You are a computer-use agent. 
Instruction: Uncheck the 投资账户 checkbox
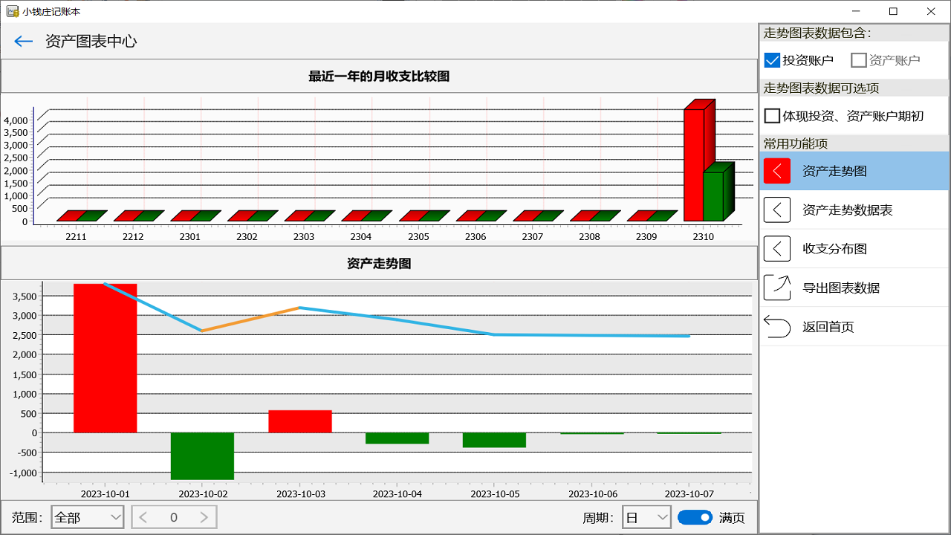[x=771, y=60]
